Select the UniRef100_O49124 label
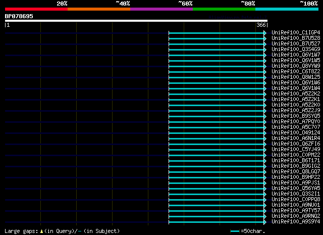The height and width of the screenshot is (235, 323). pyautogui.click(x=296, y=133)
